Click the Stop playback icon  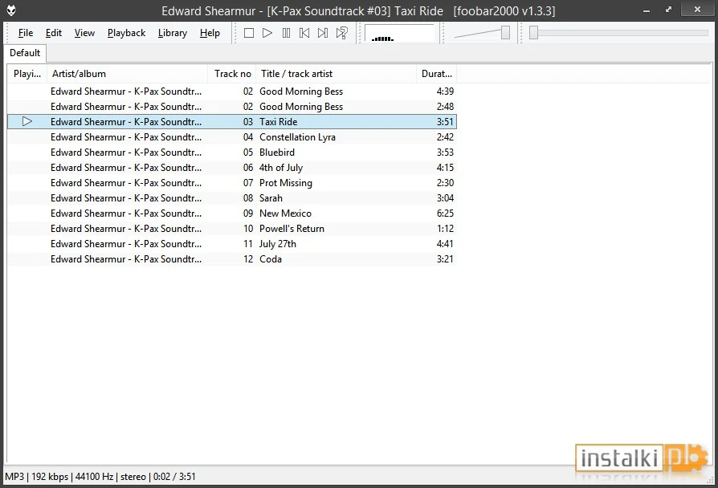tap(249, 33)
